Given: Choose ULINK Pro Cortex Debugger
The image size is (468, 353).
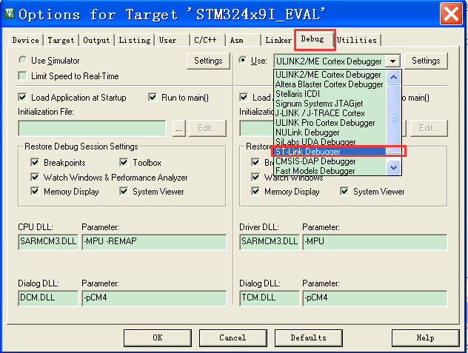Looking at the screenshot, I should [330, 123].
